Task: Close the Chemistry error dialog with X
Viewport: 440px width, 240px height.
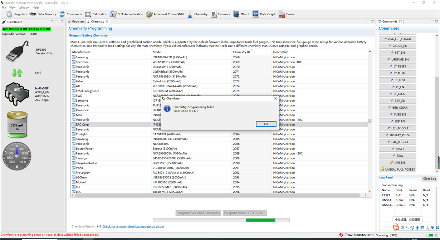Action: tap(275, 98)
